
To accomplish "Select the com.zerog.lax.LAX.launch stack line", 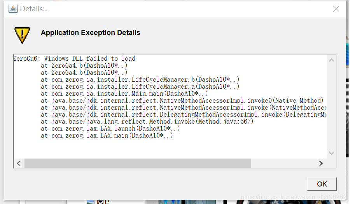I will point(110,128).
